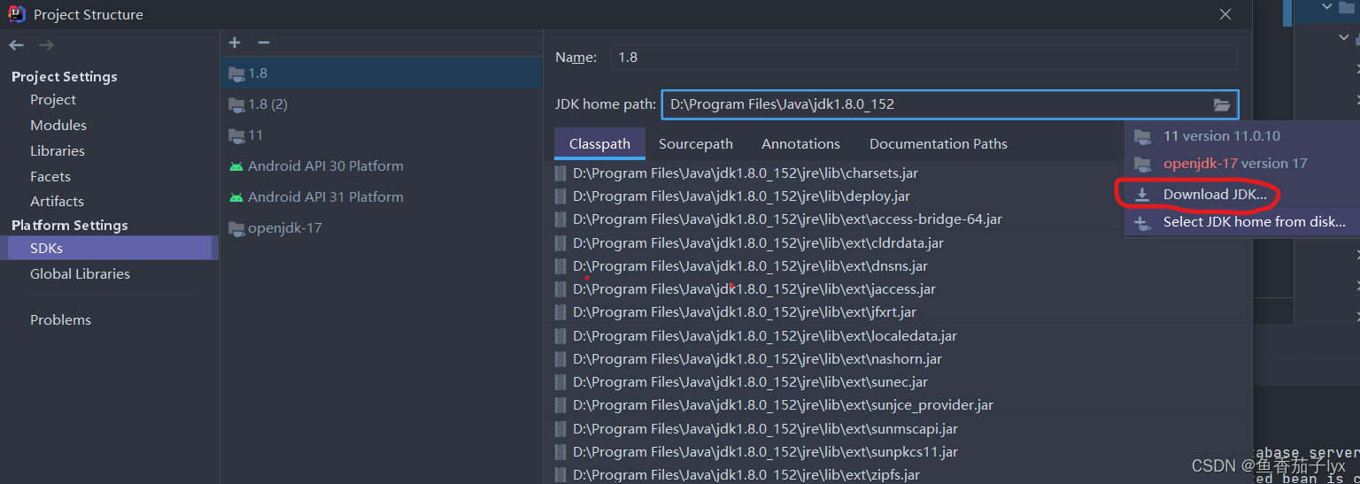
Task: Select the dnsns.jar classpath entry
Action: coord(750,266)
